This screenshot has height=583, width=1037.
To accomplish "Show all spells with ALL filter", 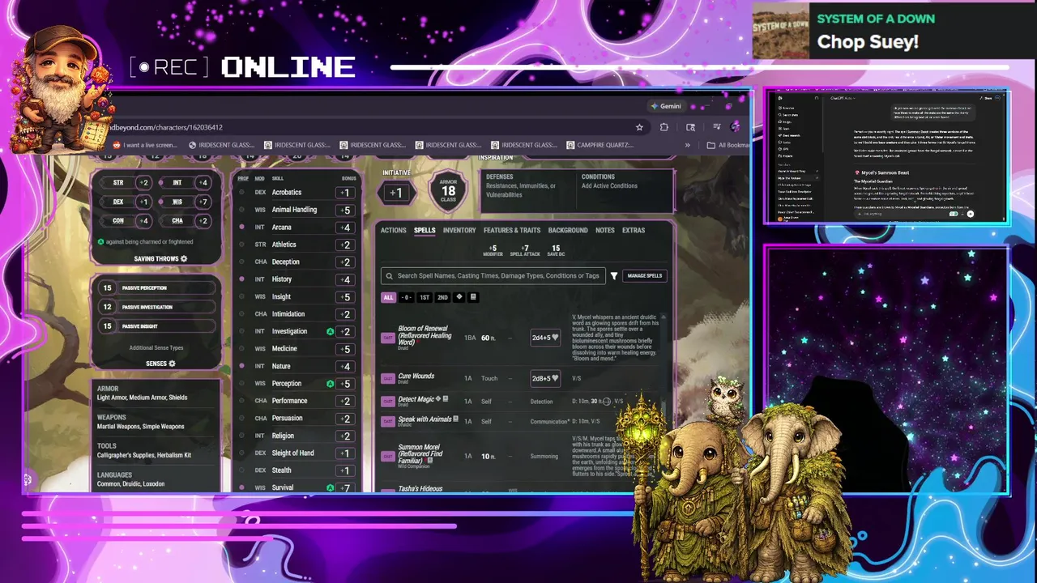I will [x=388, y=297].
